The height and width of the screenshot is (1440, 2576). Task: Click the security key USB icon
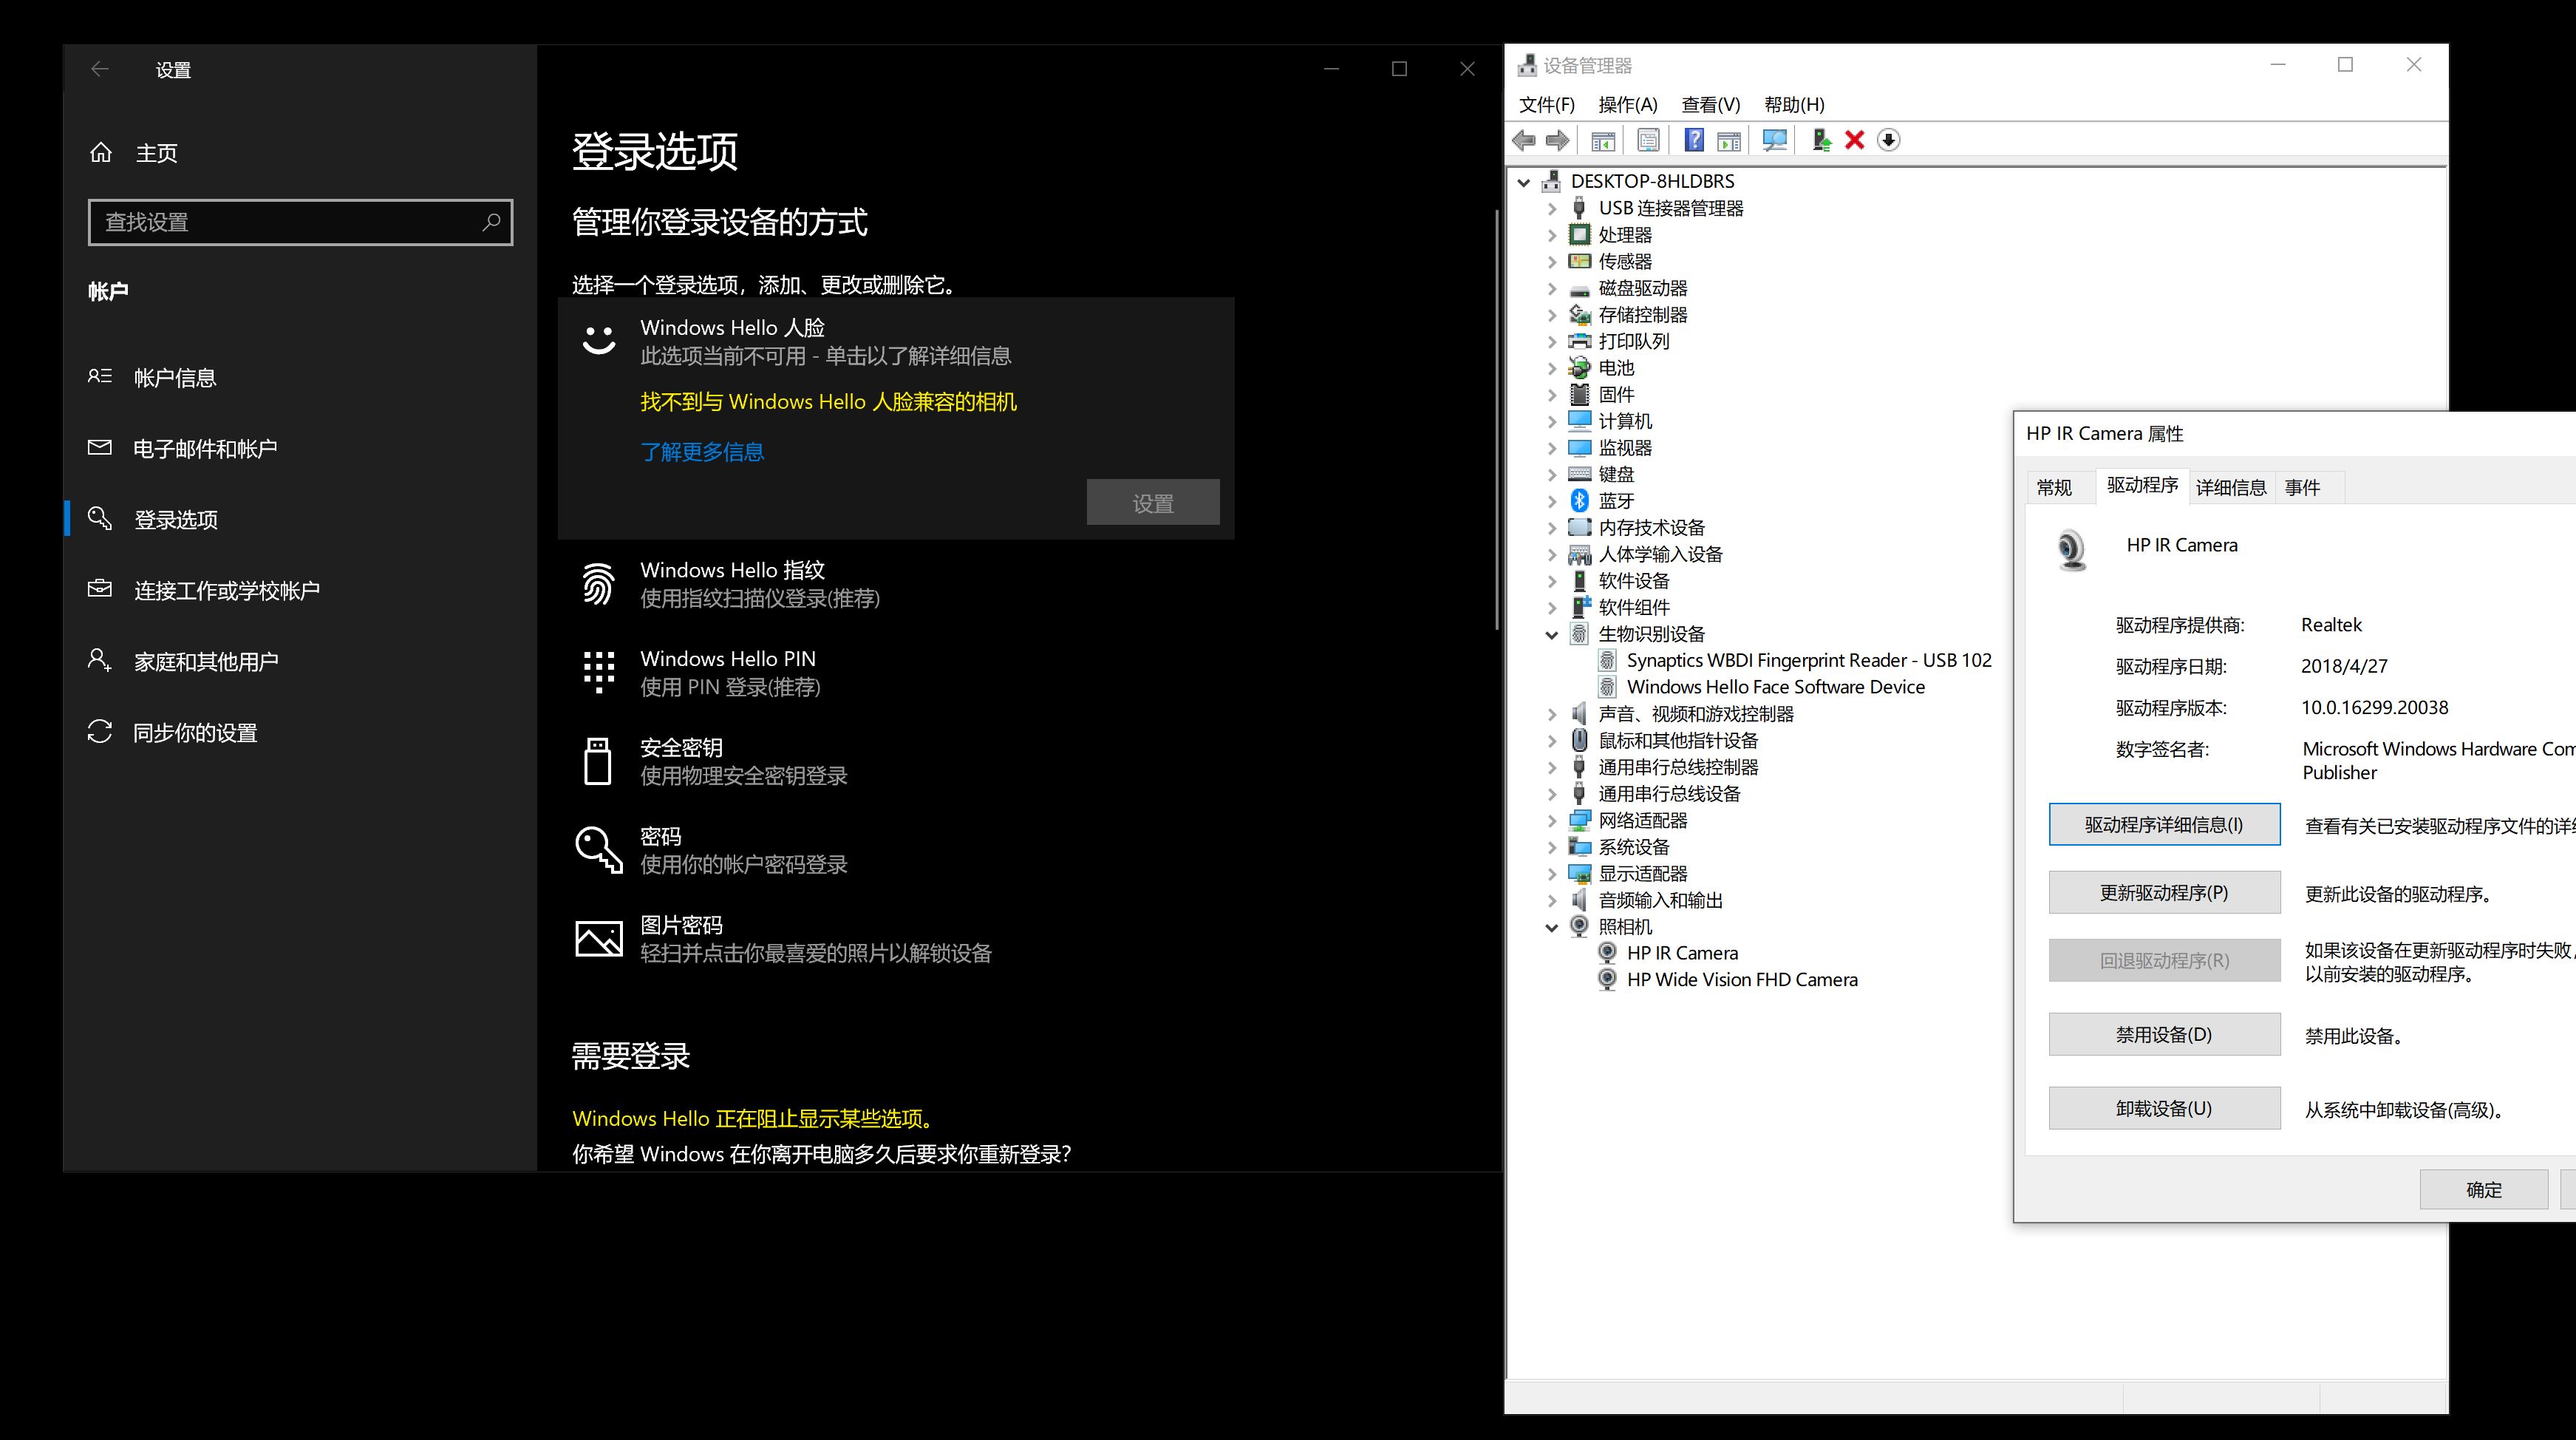coord(598,761)
